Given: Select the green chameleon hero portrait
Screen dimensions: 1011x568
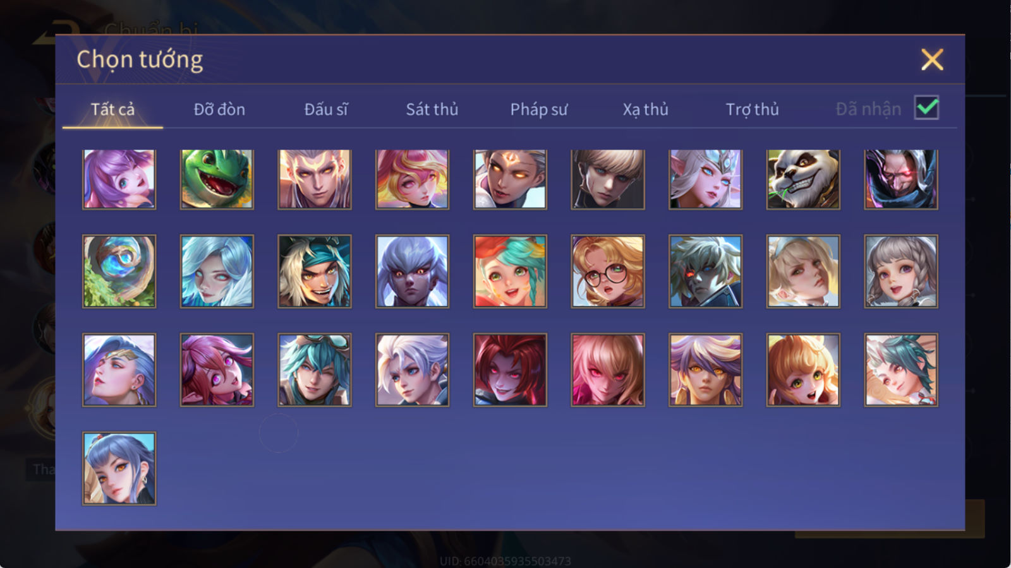Looking at the screenshot, I should coord(217,179).
